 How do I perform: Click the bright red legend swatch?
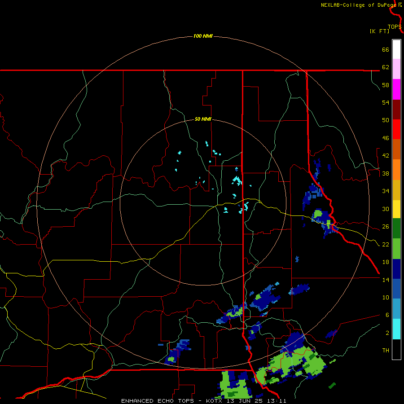coord(396,130)
